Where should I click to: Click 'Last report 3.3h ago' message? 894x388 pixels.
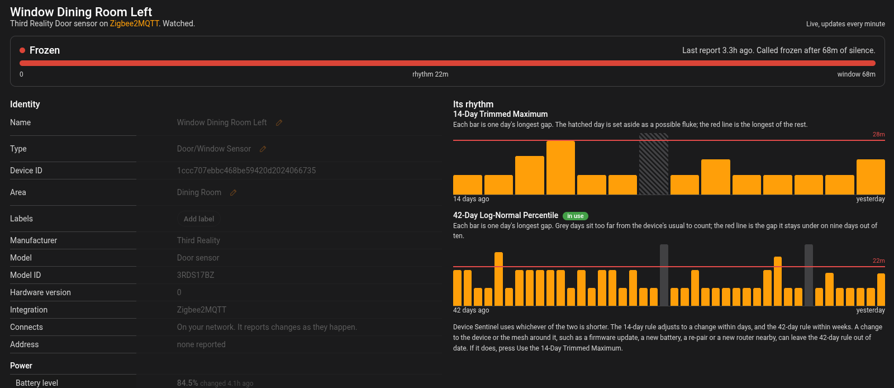779,50
